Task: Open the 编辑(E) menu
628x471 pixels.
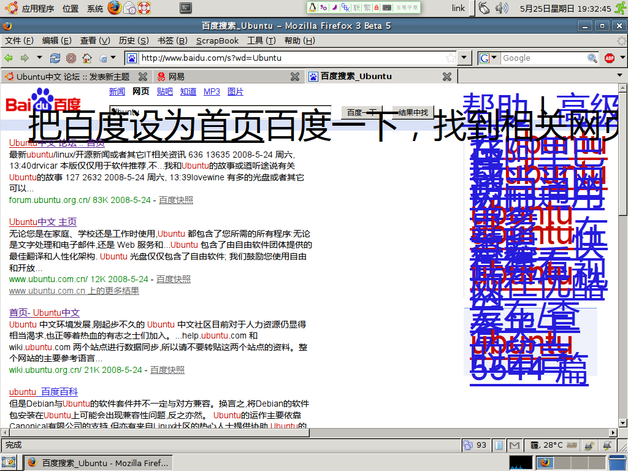Action: (x=56, y=40)
